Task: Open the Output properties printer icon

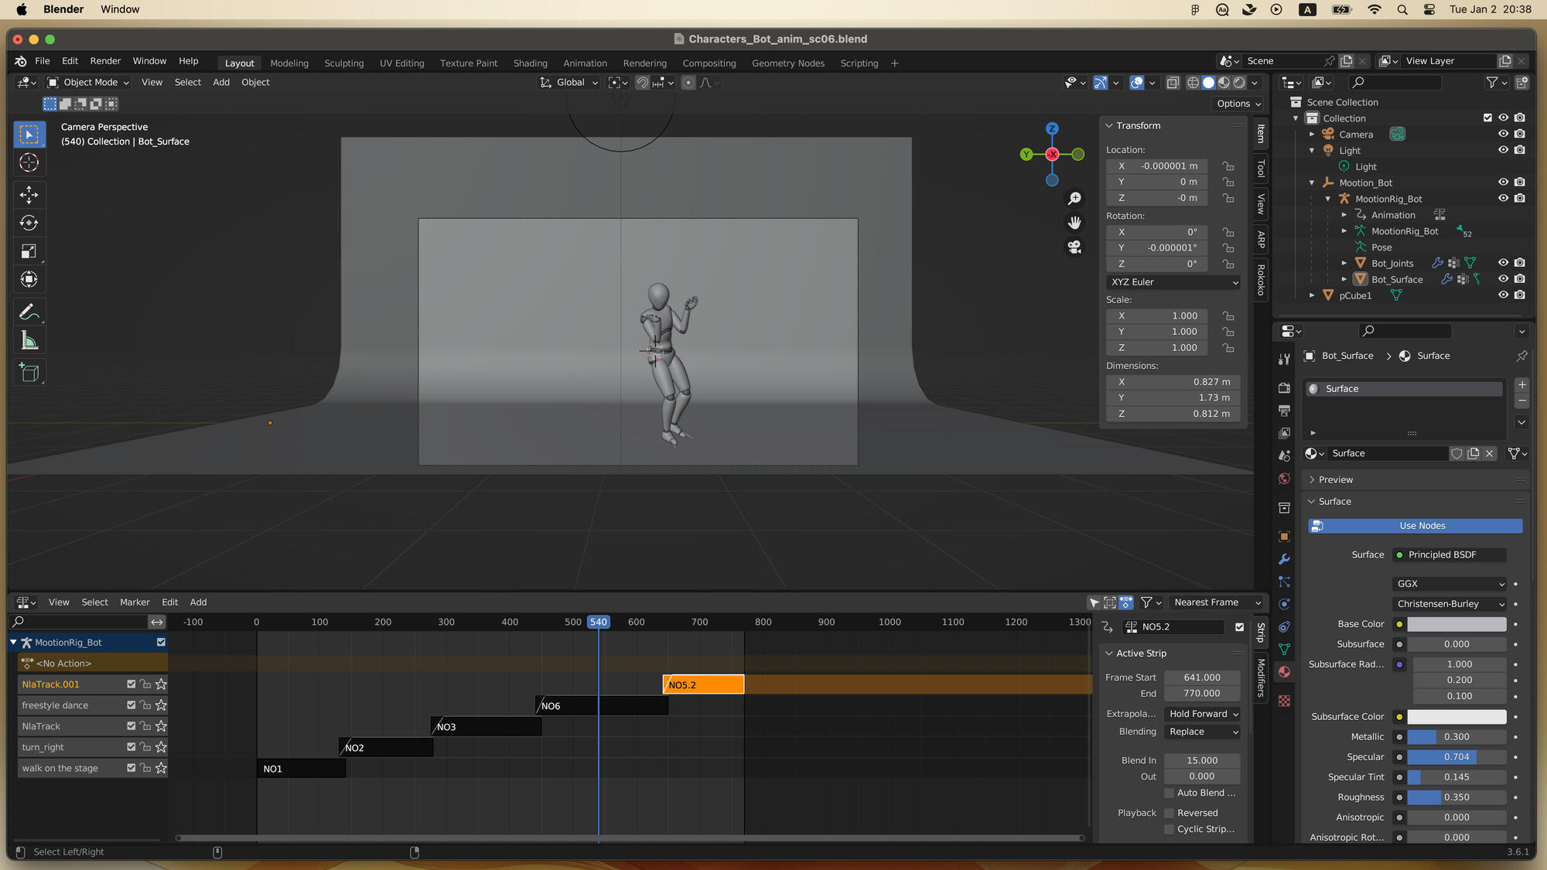Action: click(1284, 410)
